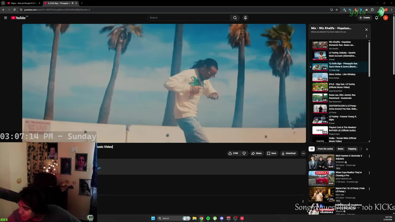Play KYLE - iSpy feat. Lil Yachty
395x222 pixels.
point(339,87)
